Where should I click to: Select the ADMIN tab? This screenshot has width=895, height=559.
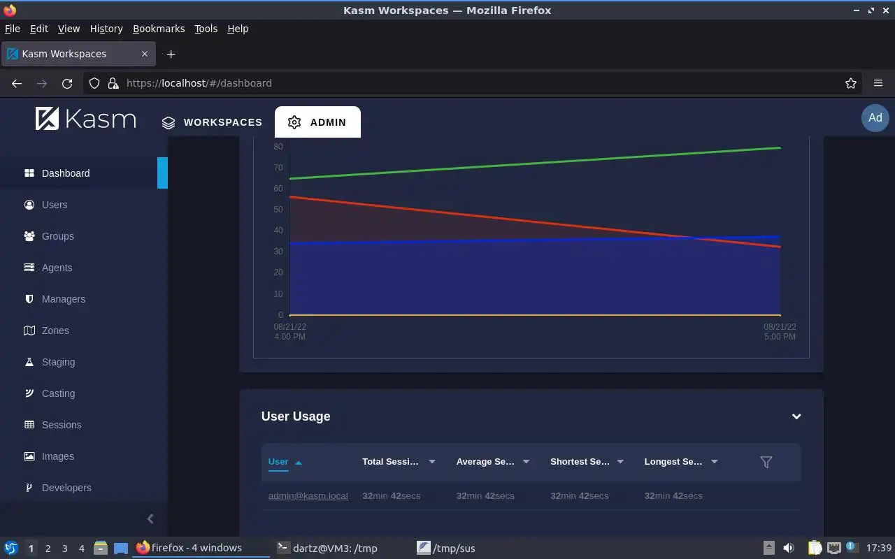click(x=317, y=122)
